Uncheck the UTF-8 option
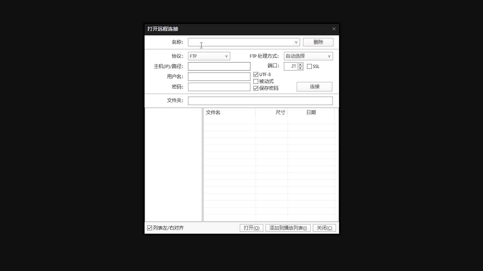The width and height of the screenshot is (483, 271). (256, 74)
